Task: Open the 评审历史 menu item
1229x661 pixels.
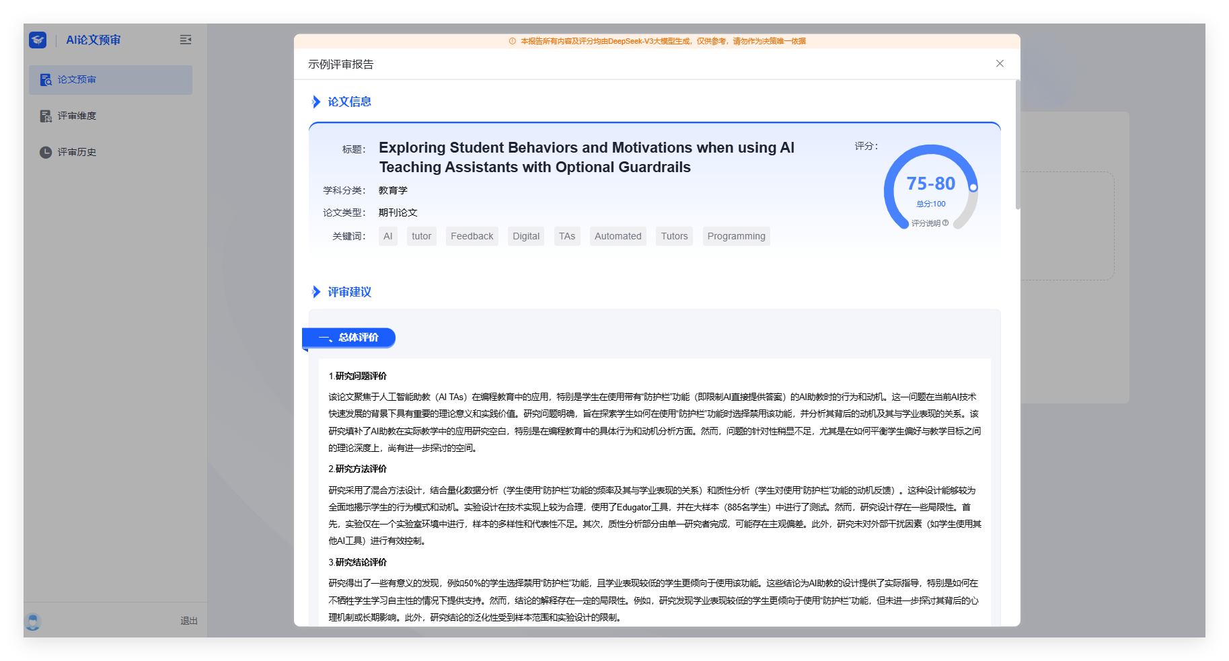Action: 77,153
